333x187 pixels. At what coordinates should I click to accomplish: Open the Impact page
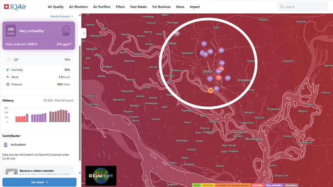coord(195,7)
